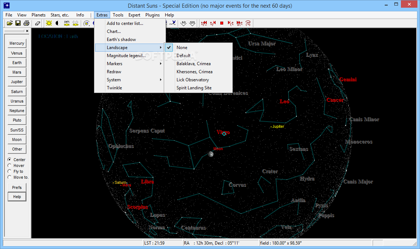
Task: Click the Other button
Action: pyautogui.click(x=17, y=149)
